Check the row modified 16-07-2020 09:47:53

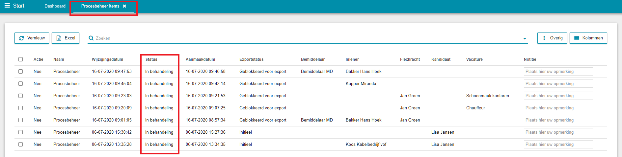click(20, 72)
